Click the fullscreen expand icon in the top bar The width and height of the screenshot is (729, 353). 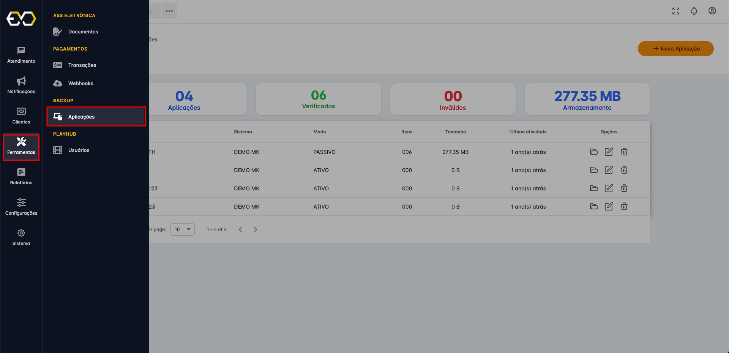(676, 11)
